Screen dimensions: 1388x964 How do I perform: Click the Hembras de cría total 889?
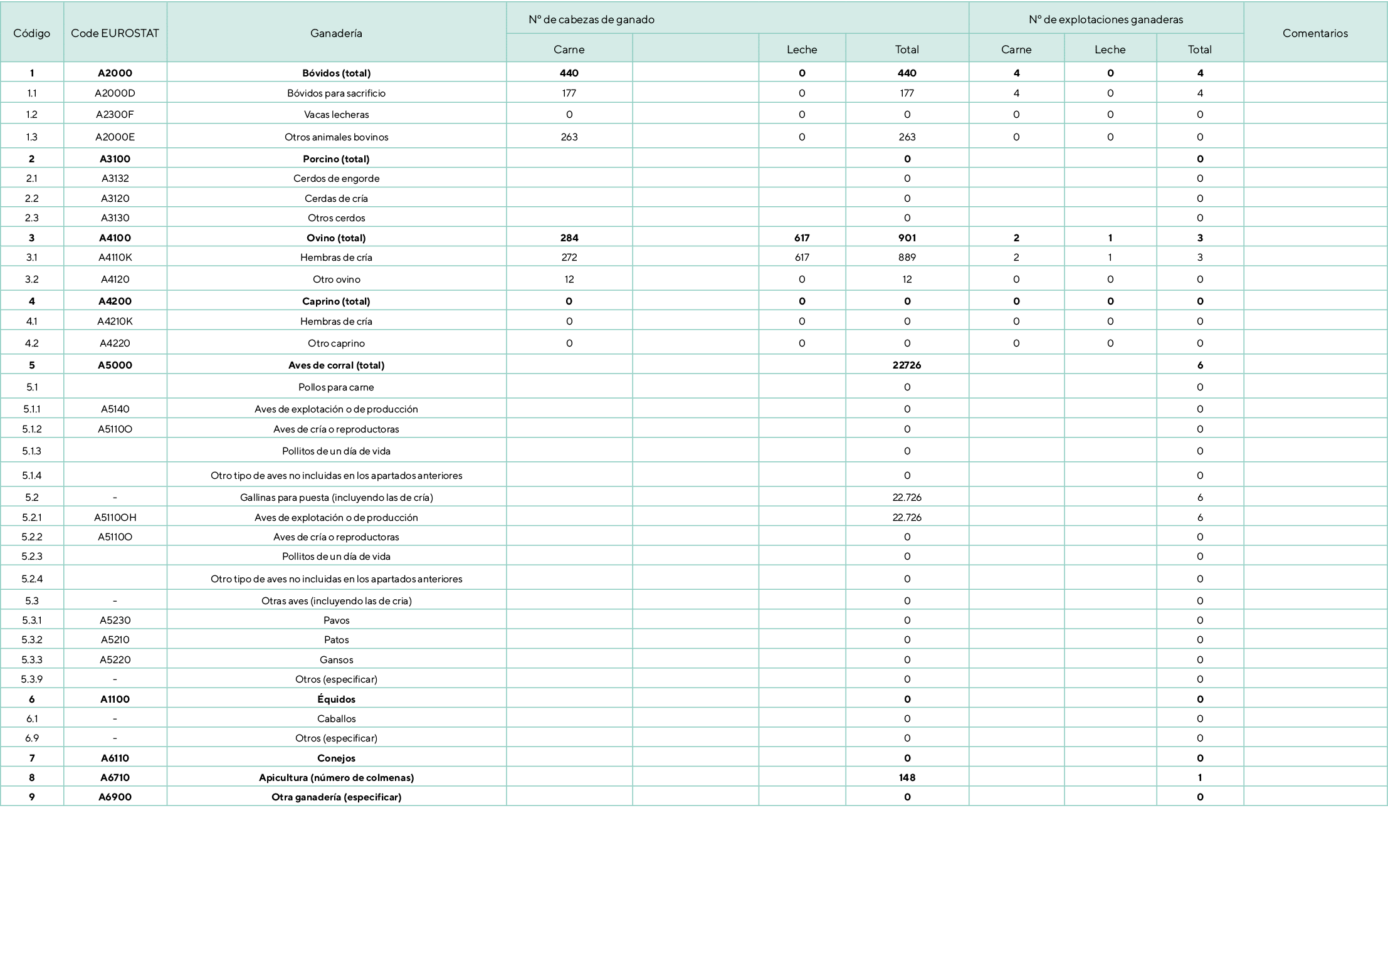[907, 257]
